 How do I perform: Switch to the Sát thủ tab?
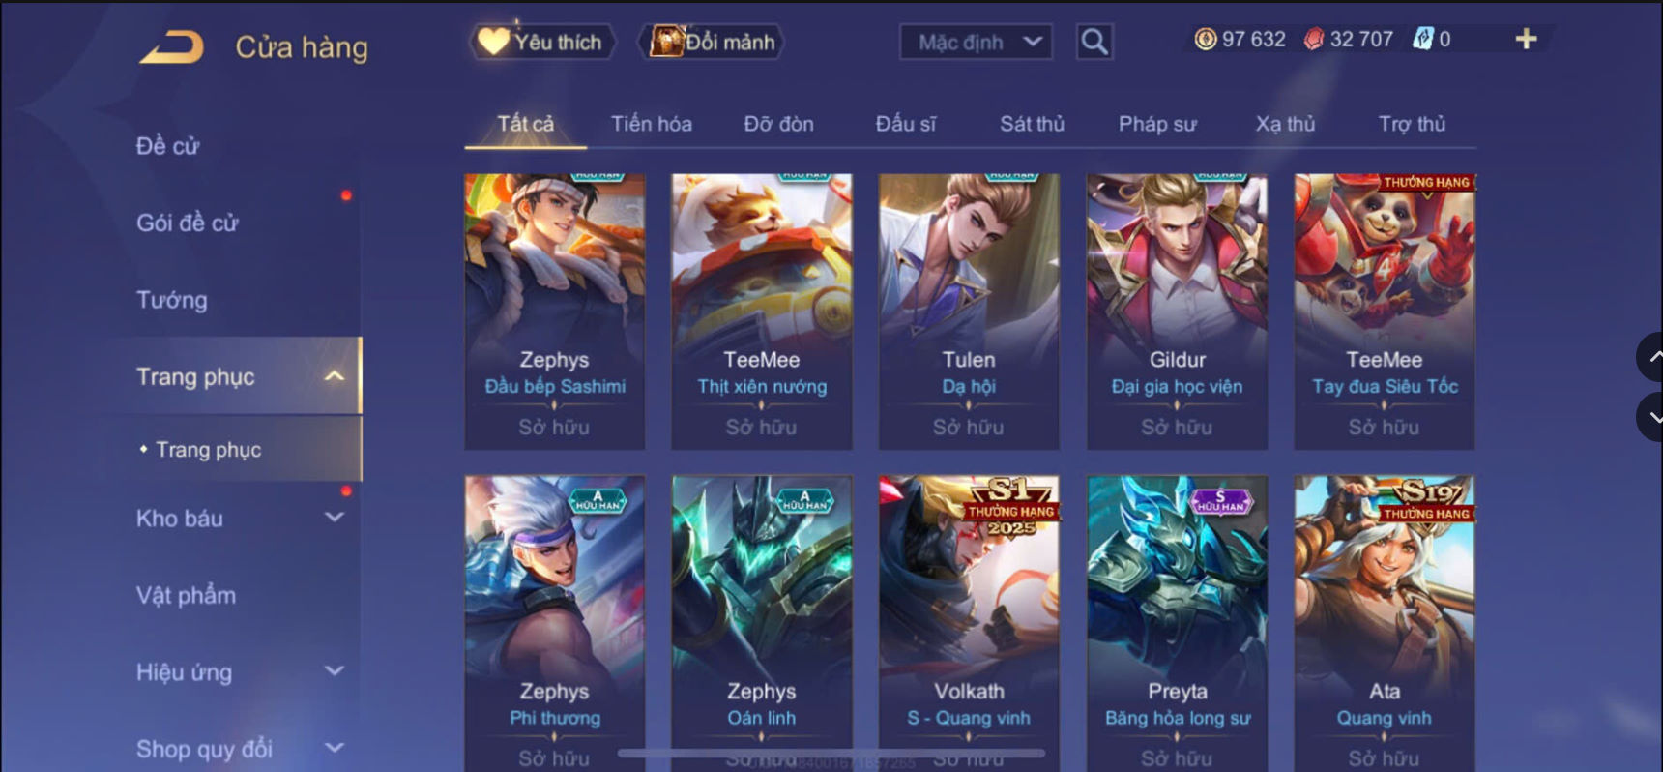1032,124
